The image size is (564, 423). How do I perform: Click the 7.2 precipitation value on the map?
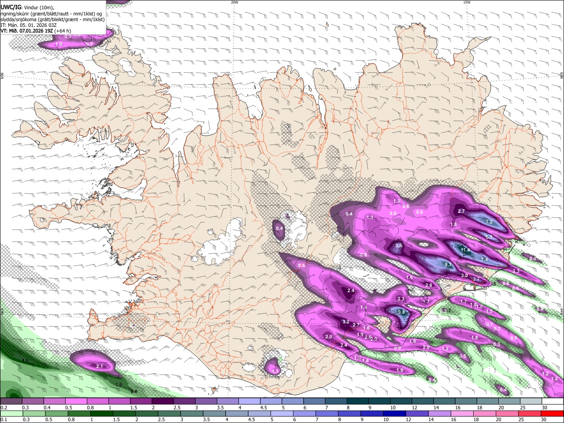click(x=489, y=222)
